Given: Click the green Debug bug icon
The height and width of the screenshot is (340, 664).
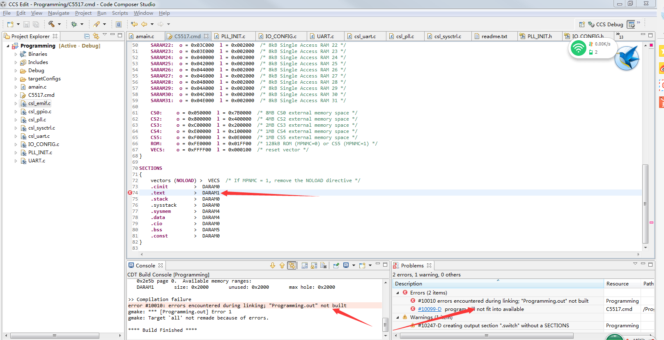Looking at the screenshot, I should [x=74, y=24].
